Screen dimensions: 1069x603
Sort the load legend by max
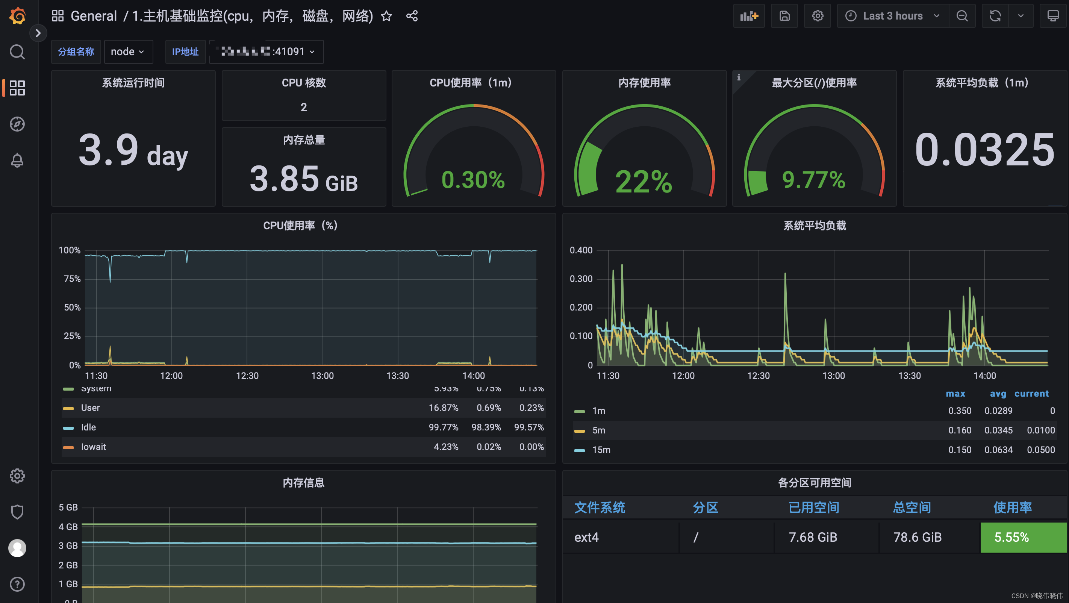[x=955, y=394]
